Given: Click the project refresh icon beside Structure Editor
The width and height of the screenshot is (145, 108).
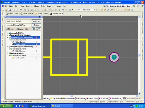Looking at the screenshot, I should pyautogui.click(x=34, y=29).
